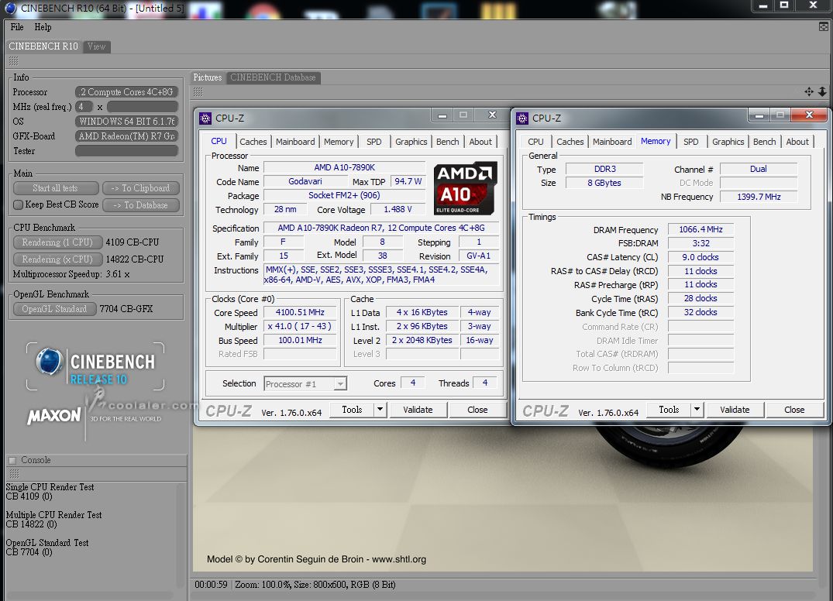Viewport: 833px width, 601px height.
Task: Switch to Mainboard tab in left CPU-Z window
Action: click(x=295, y=142)
